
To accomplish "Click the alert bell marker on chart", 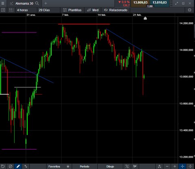I will [145, 18].
